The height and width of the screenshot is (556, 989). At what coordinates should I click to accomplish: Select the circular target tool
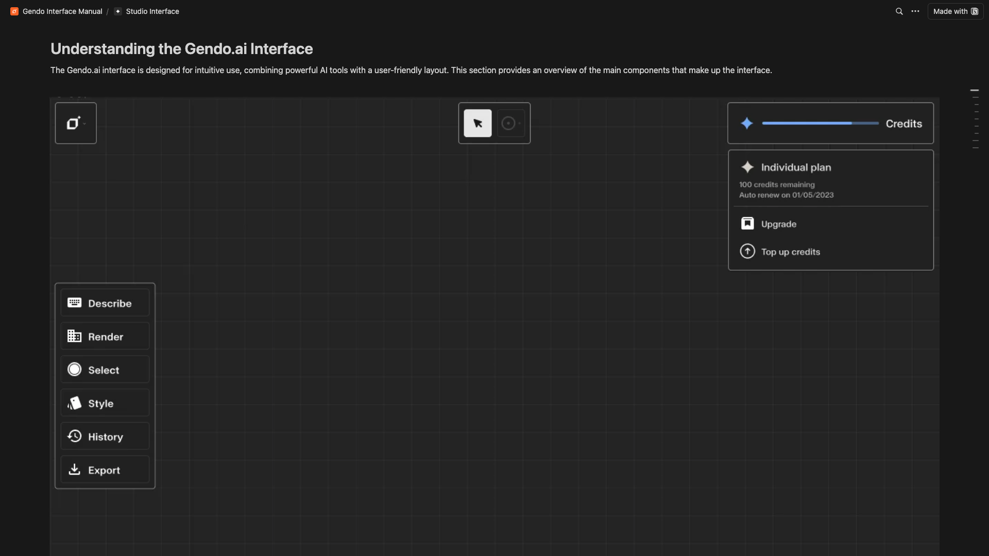pyautogui.click(x=509, y=123)
